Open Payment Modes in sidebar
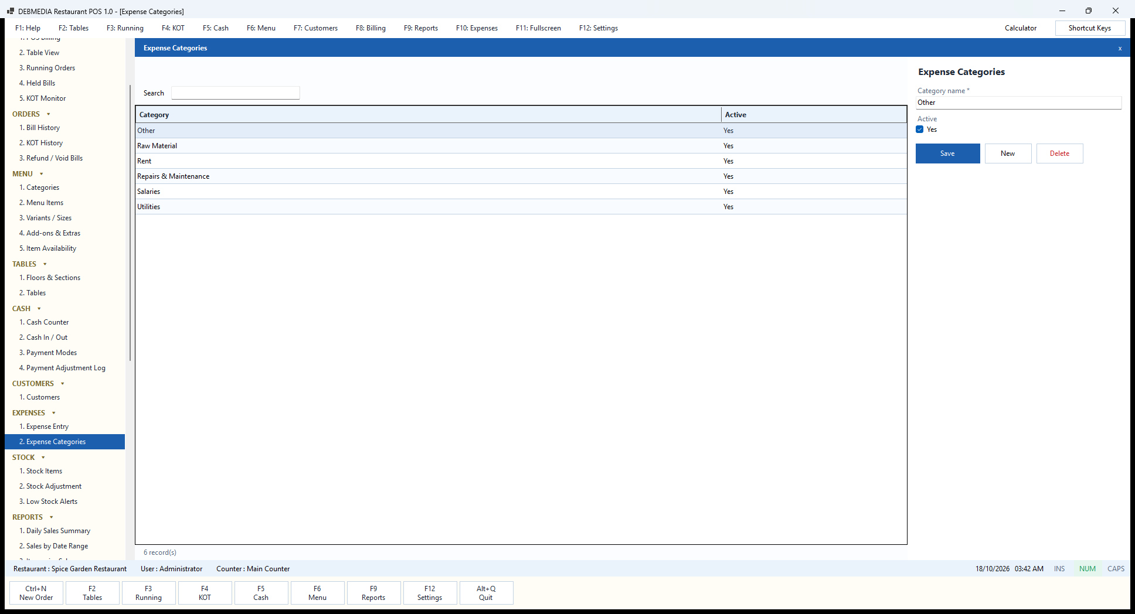Image resolution: width=1135 pixels, height=614 pixels. click(x=64, y=353)
